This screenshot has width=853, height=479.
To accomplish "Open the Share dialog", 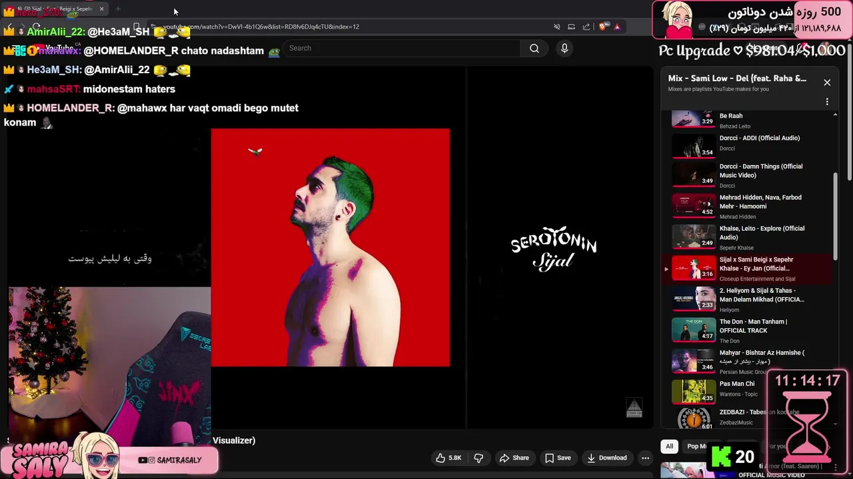I will (514, 458).
